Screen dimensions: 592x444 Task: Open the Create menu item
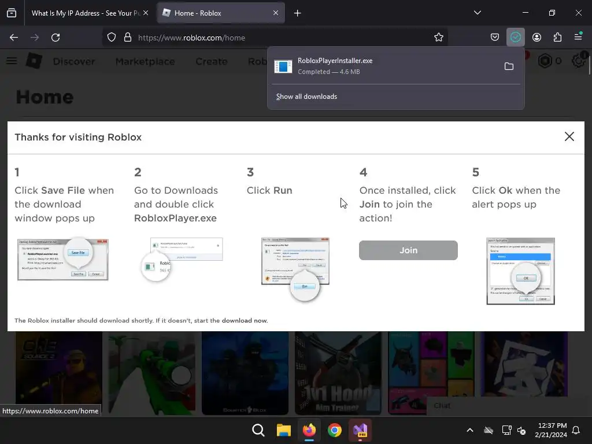(212, 61)
